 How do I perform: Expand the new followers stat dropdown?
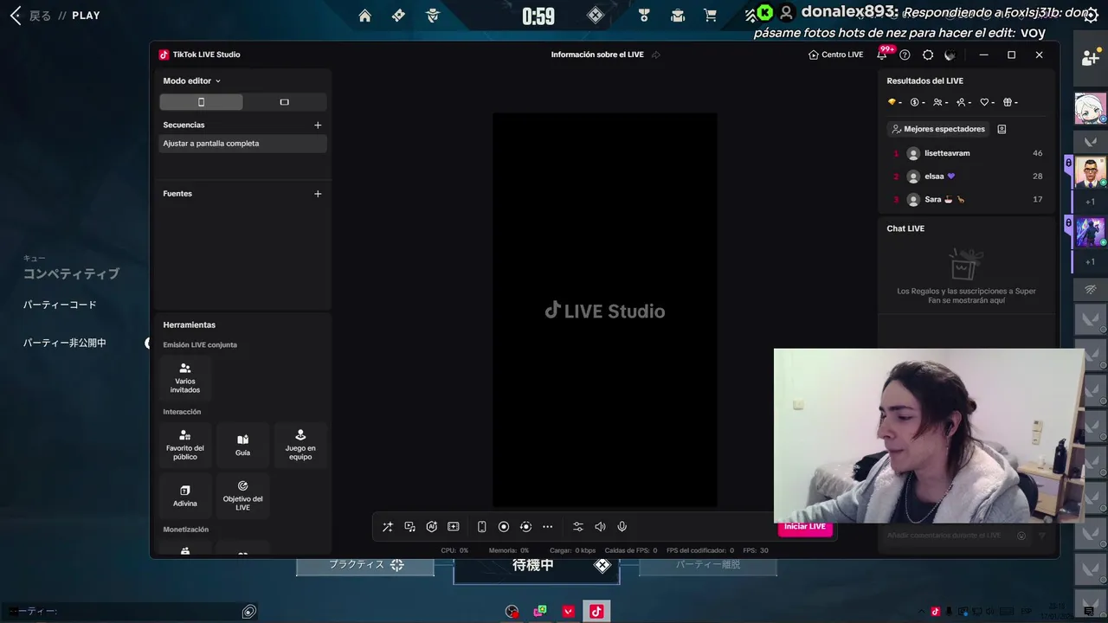point(964,102)
